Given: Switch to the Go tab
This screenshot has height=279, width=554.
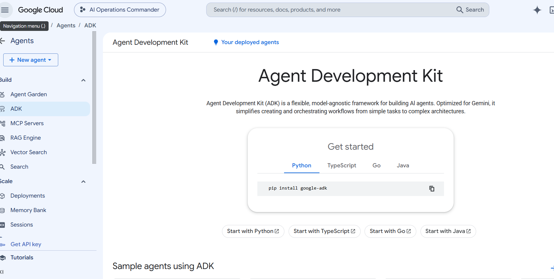Looking at the screenshot, I should [376, 165].
